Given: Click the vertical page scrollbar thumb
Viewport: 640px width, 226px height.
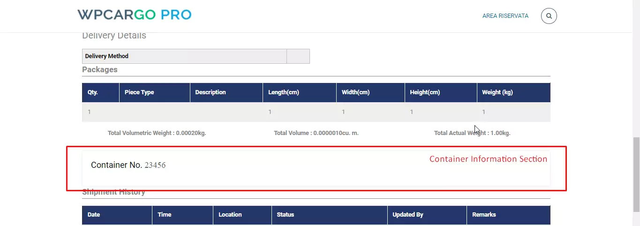Looking at the screenshot, I should tap(636, 173).
